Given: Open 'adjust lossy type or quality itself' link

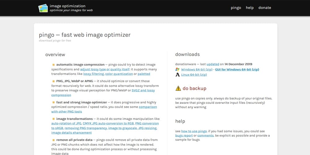Looking at the screenshot, I should (105, 69).
